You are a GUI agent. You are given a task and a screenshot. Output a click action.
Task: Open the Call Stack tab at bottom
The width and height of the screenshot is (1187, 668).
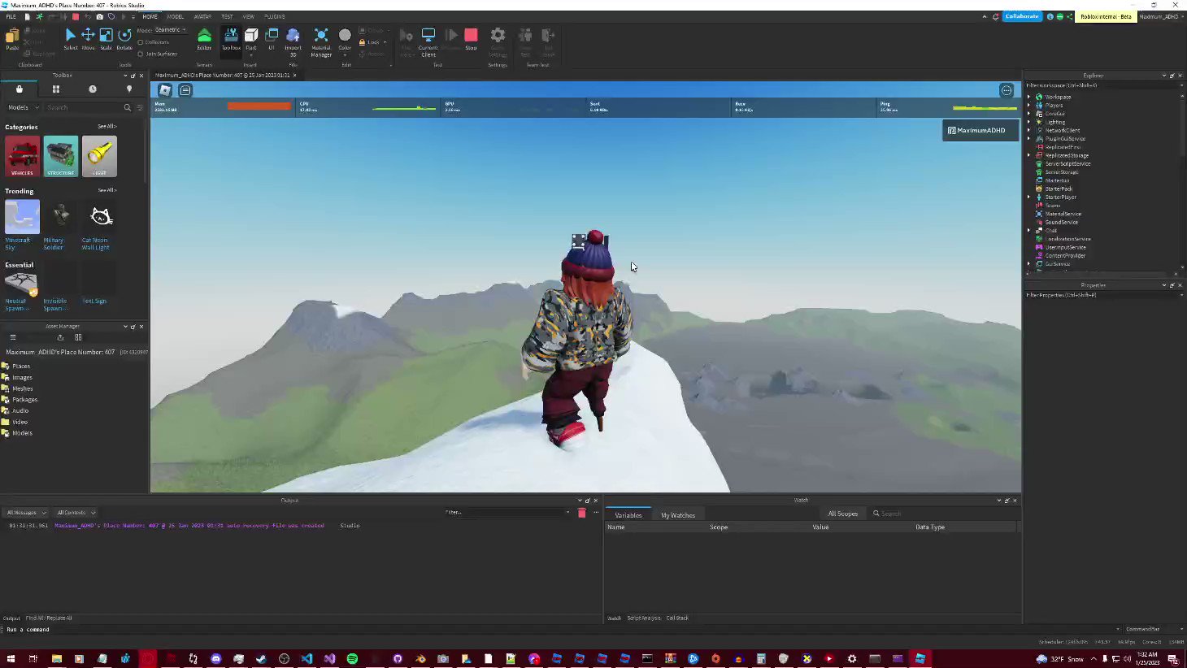tap(677, 618)
